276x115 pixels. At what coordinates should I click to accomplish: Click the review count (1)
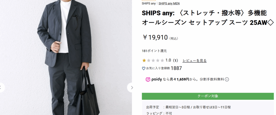coord(175,61)
